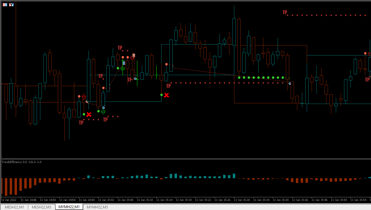Switch to the MESH22,M5 chart tab

click(41, 207)
